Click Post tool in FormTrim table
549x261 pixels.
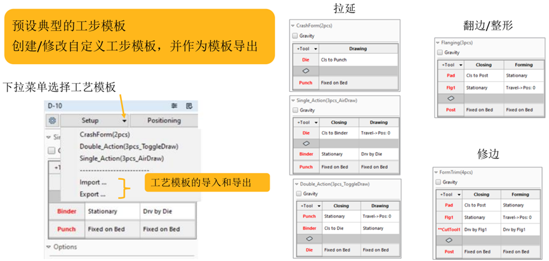click(449, 251)
